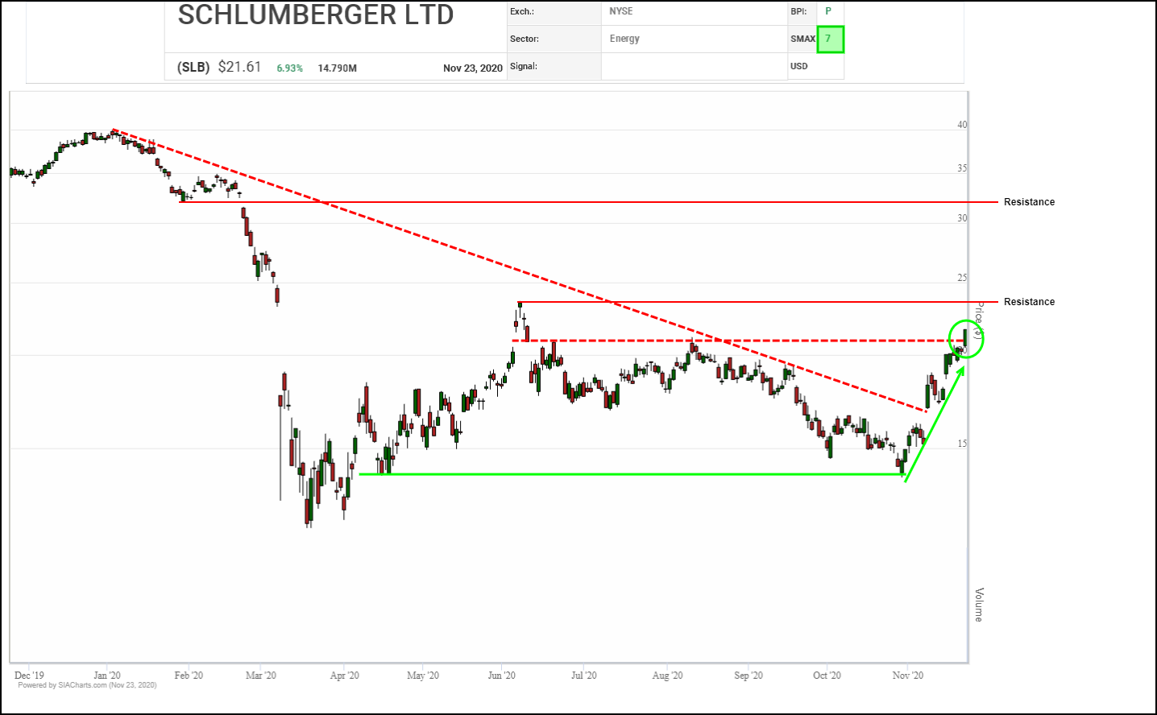Click the Apr '20 axis label
This screenshot has width=1157, height=715.
pos(344,676)
